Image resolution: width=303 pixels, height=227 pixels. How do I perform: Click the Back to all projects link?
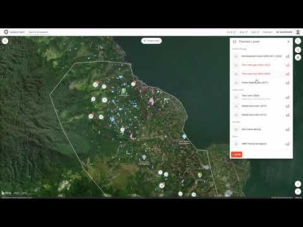point(39,32)
